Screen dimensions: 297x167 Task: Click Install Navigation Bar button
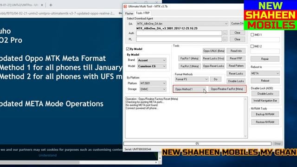[265, 101]
